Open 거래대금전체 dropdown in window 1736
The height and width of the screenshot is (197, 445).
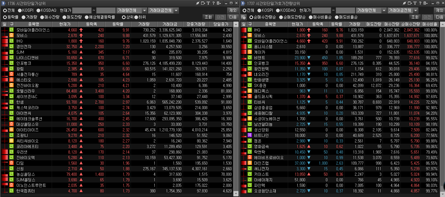pos(163,10)
